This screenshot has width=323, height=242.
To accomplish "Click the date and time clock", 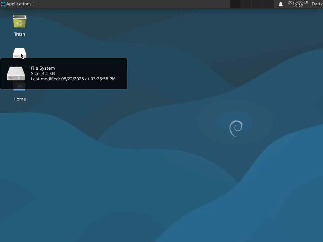I will [x=298, y=4].
